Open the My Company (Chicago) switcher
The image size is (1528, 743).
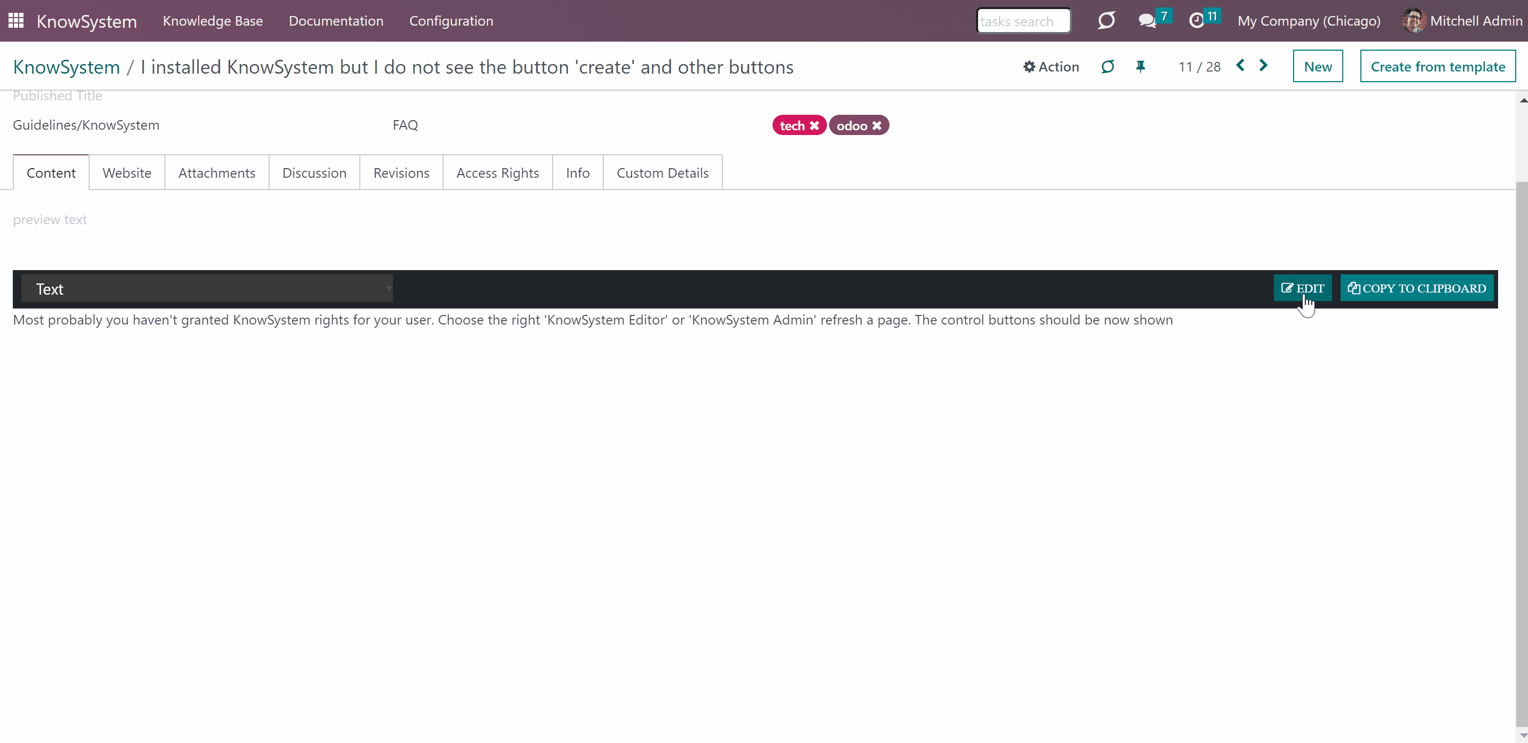(x=1309, y=21)
